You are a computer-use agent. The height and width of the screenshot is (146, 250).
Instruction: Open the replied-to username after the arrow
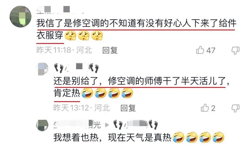[x=136, y=125]
